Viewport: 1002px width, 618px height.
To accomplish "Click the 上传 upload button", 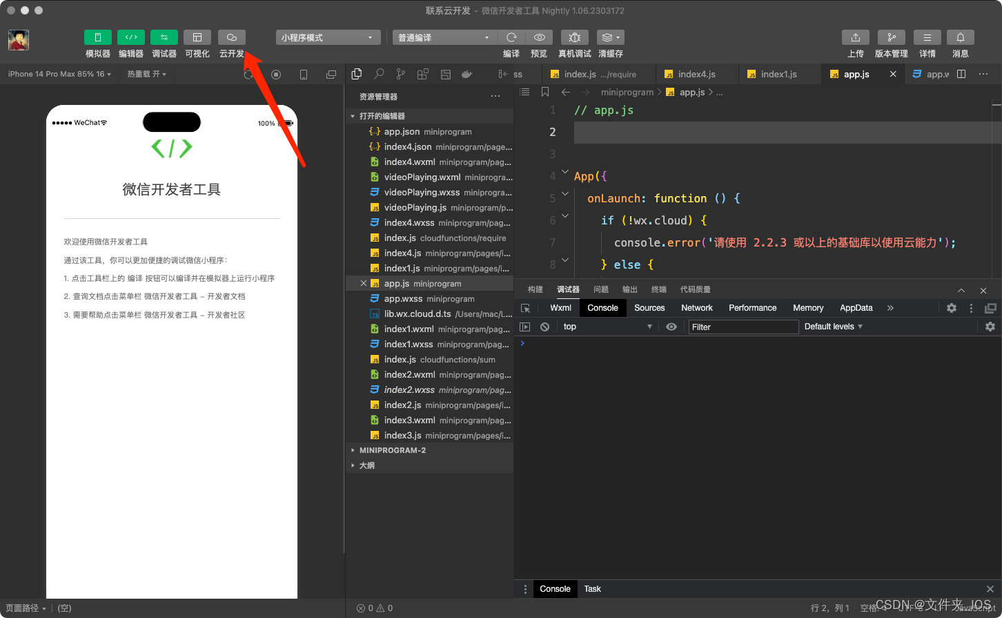I will (856, 37).
